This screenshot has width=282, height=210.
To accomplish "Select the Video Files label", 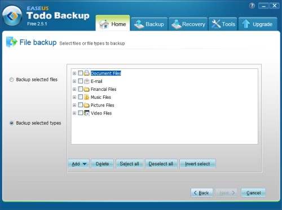I will coord(101,113).
